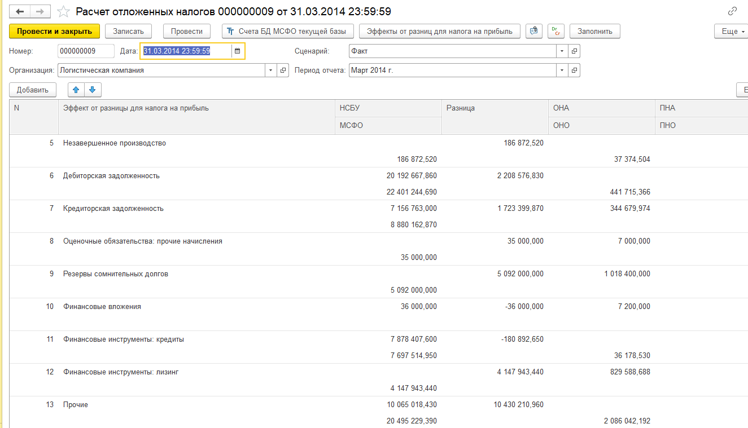Open Счета БД МСФО текущей базы
The width and height of the screenshot is (748, 428).
point(288,31)
